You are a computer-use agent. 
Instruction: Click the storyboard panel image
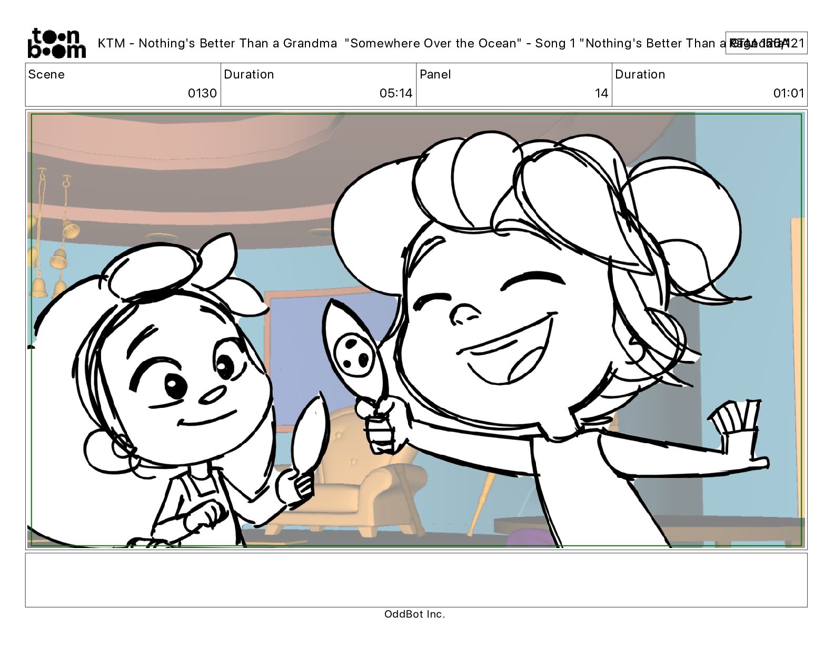click(x=416, y=330)
